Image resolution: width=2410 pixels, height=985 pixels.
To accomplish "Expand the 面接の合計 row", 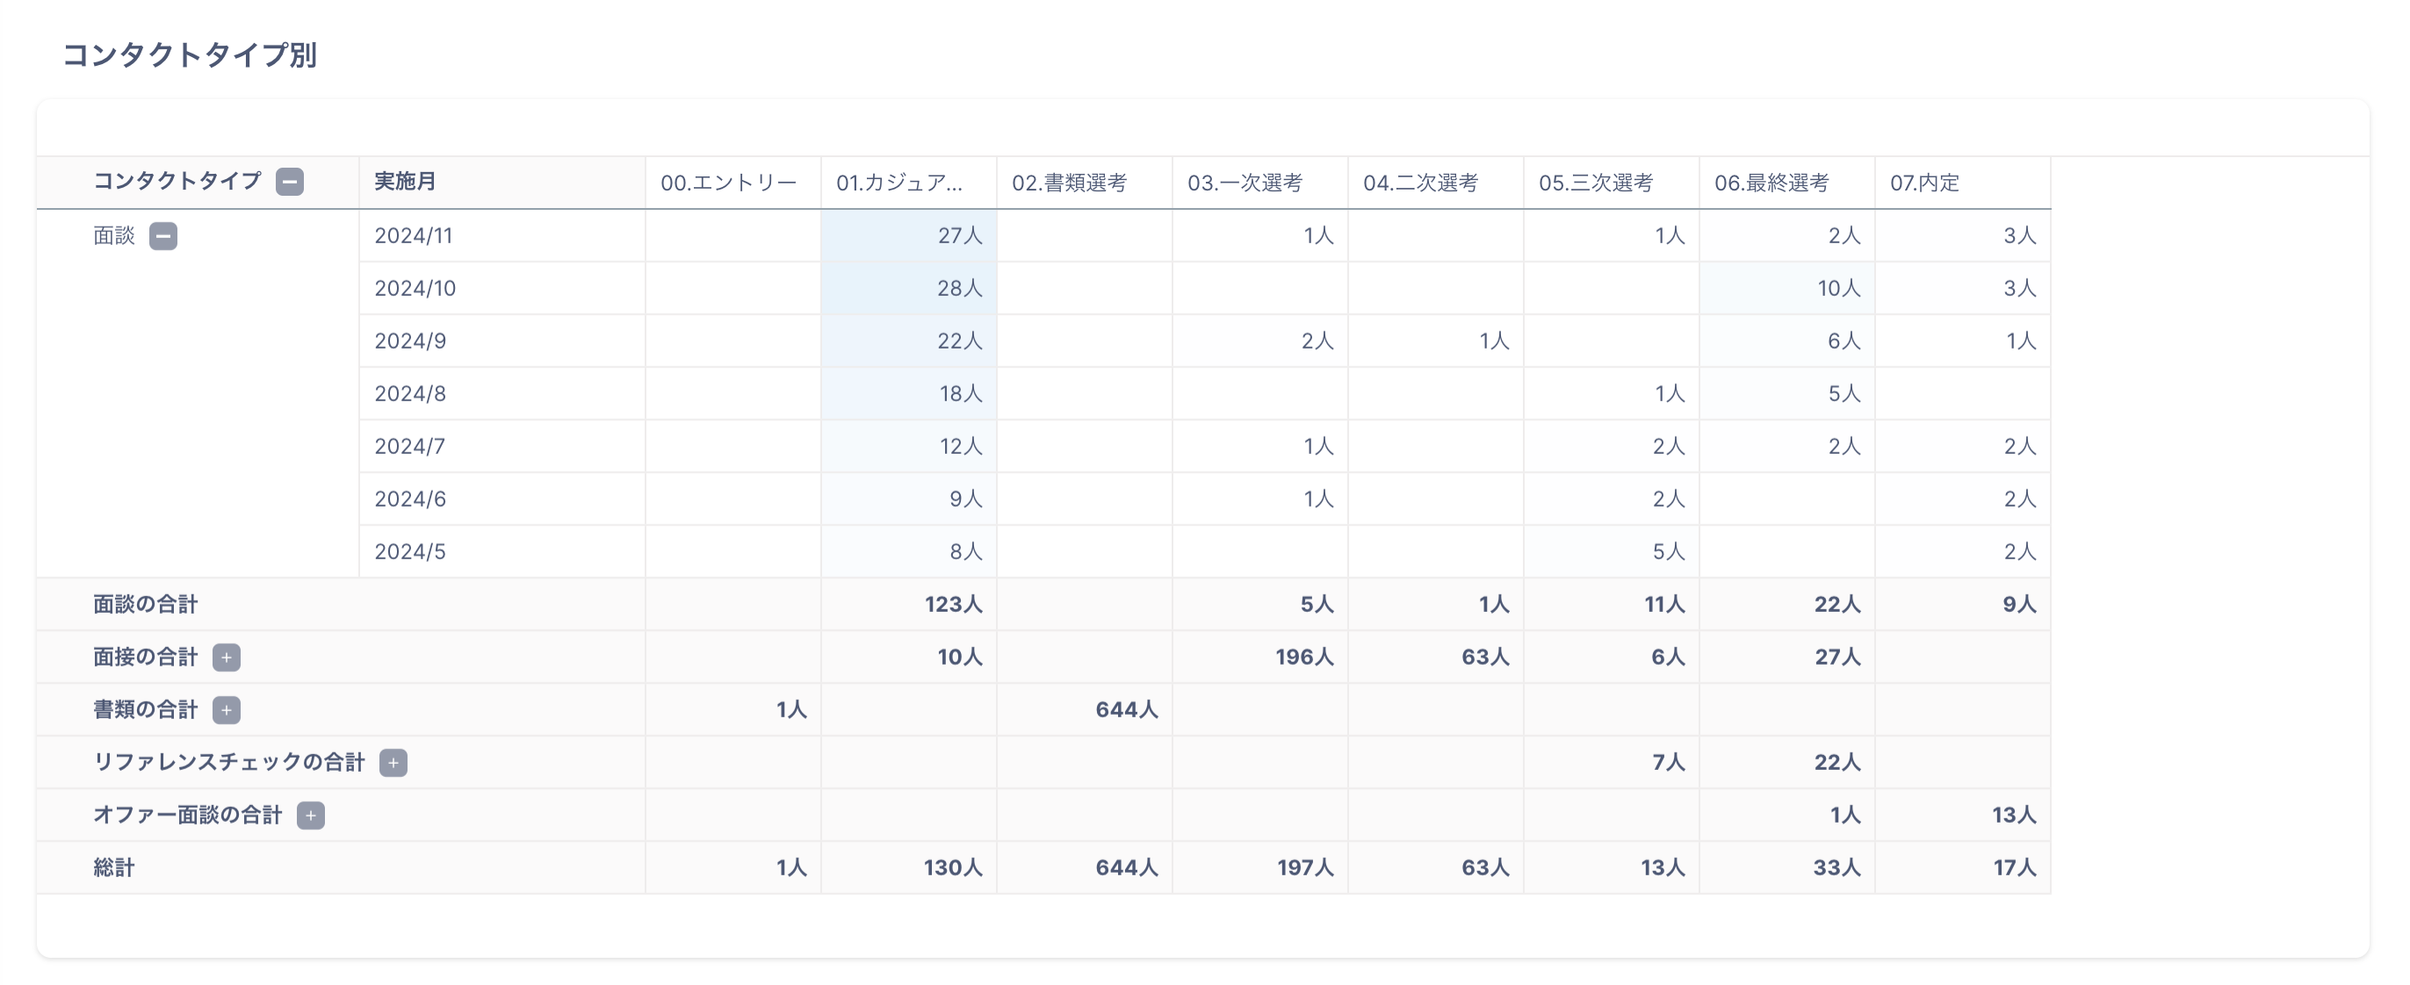I will click(226, 658).
